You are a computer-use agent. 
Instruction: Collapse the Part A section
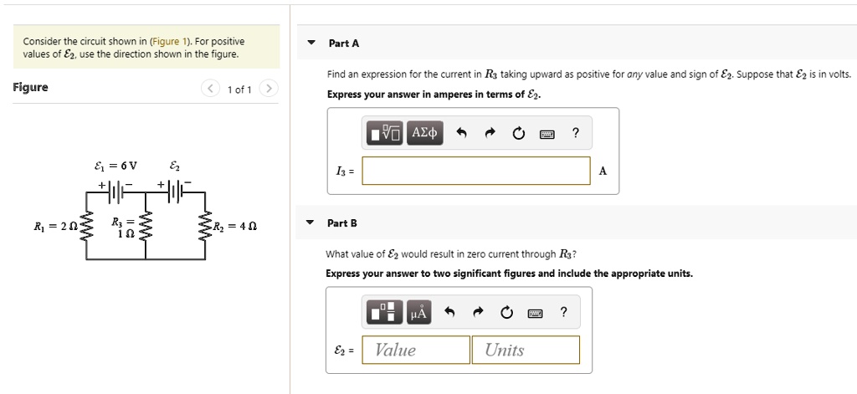(312, 43)
